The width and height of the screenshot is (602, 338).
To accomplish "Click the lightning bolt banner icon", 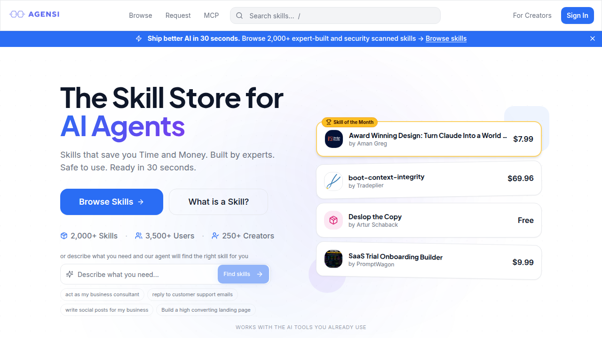I will pos(139,38).
